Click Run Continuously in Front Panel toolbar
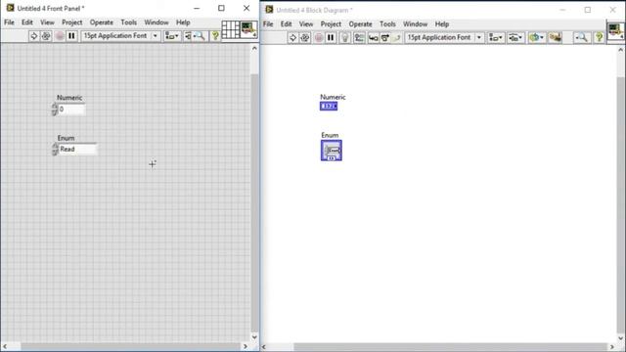The width and height of the screenshot is (626, 352). (46, 36)
